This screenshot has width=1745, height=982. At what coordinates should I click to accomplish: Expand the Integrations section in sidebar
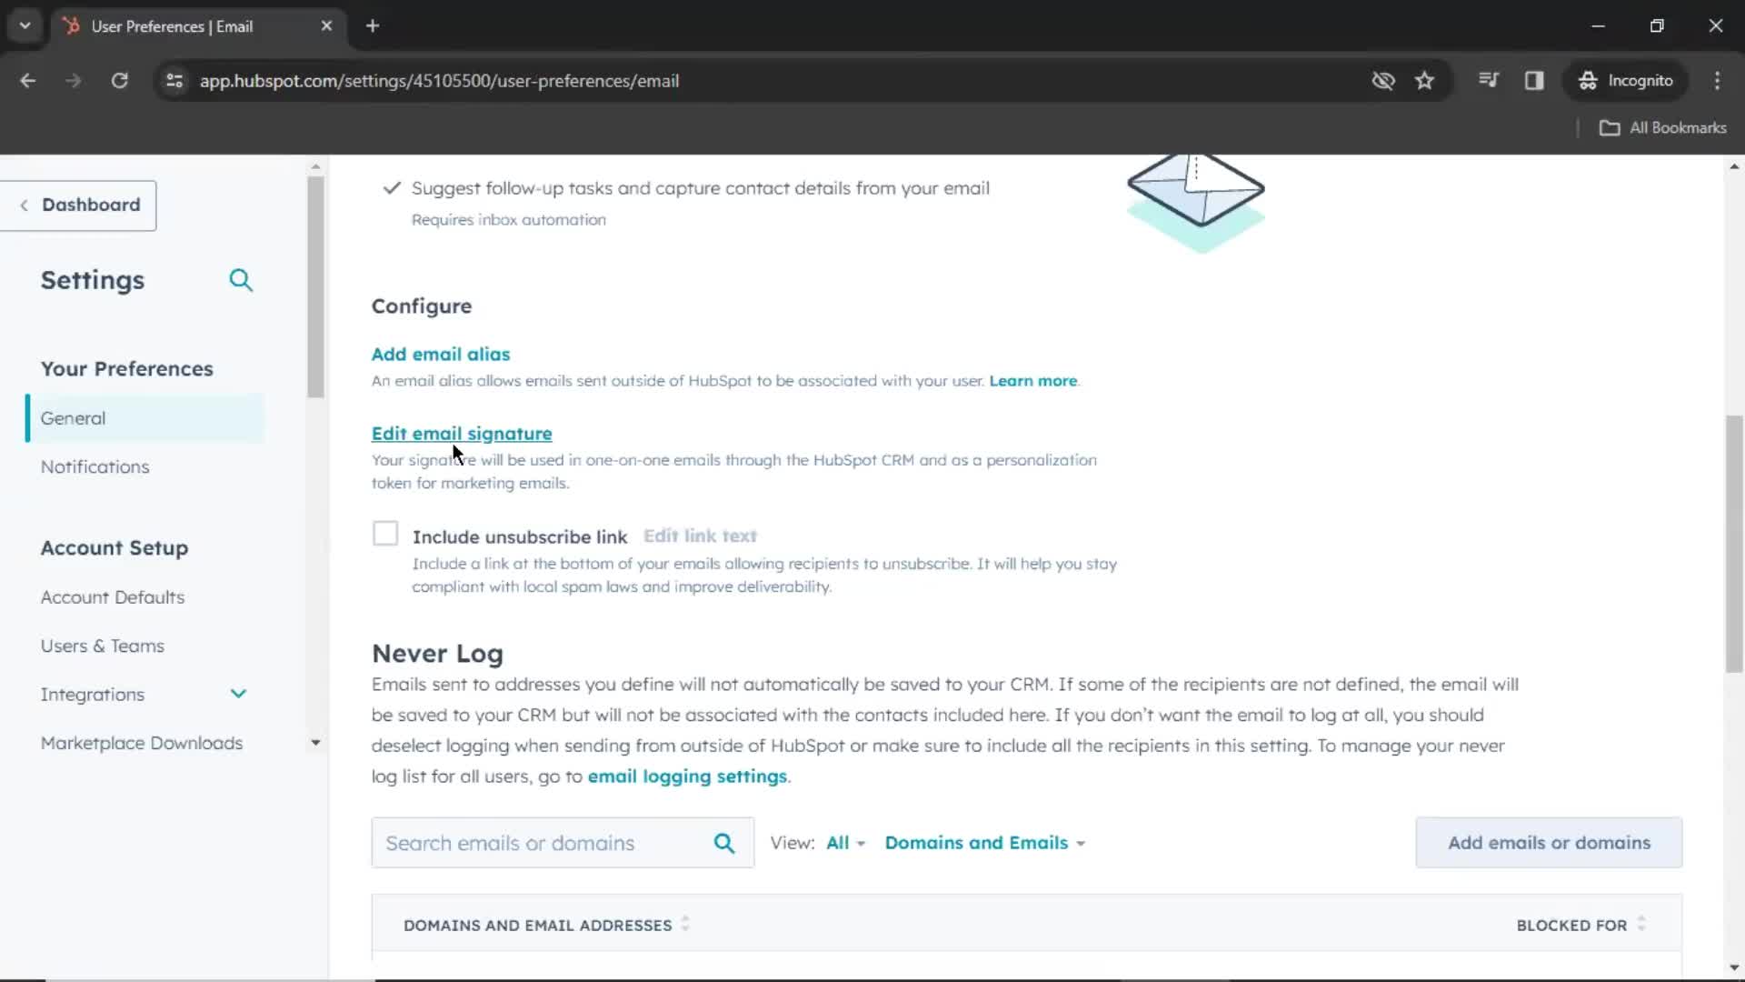click(238, 693)
